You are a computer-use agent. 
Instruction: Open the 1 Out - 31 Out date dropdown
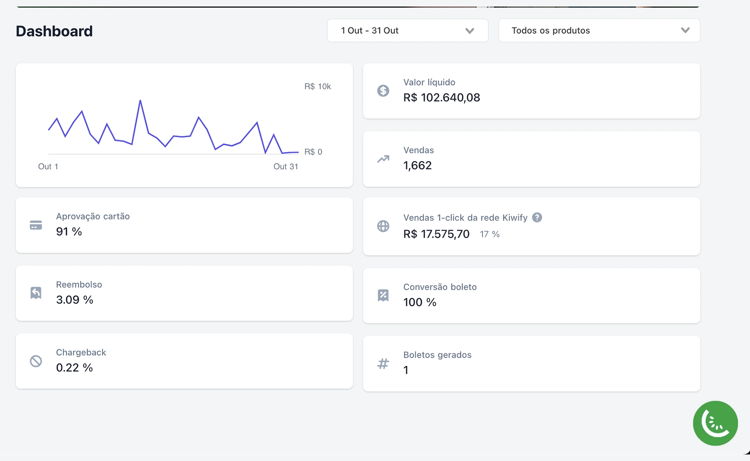[x=407, y=30]
